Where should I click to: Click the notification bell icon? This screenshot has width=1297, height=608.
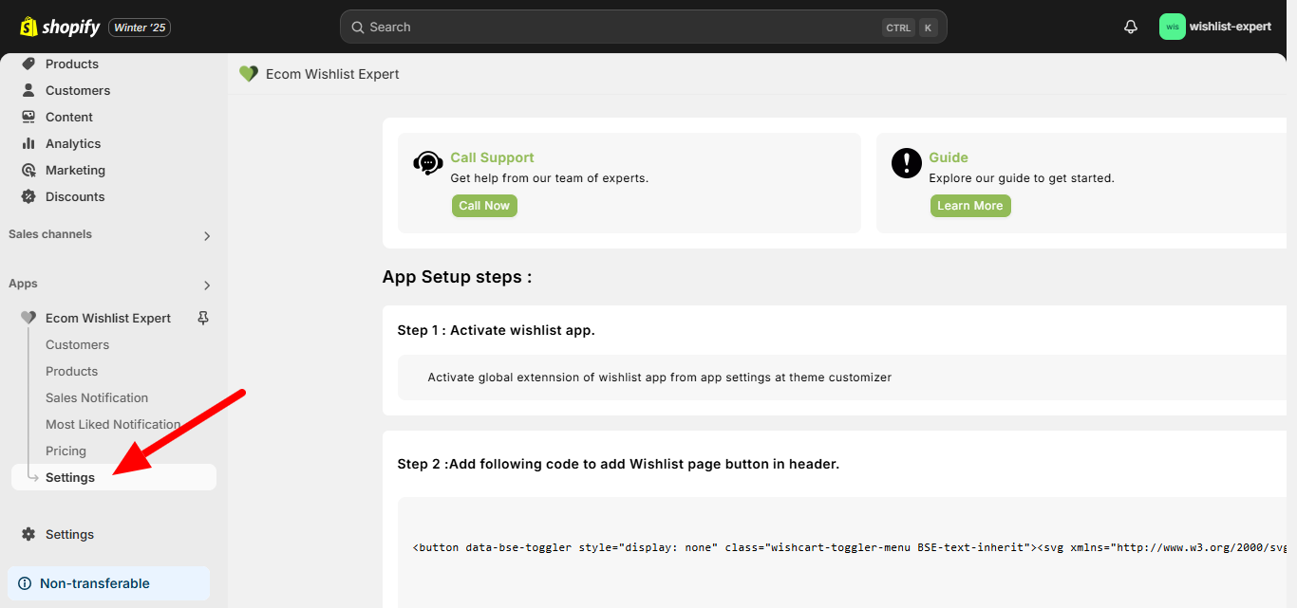pyautogui.click(x=1130, y=28)
